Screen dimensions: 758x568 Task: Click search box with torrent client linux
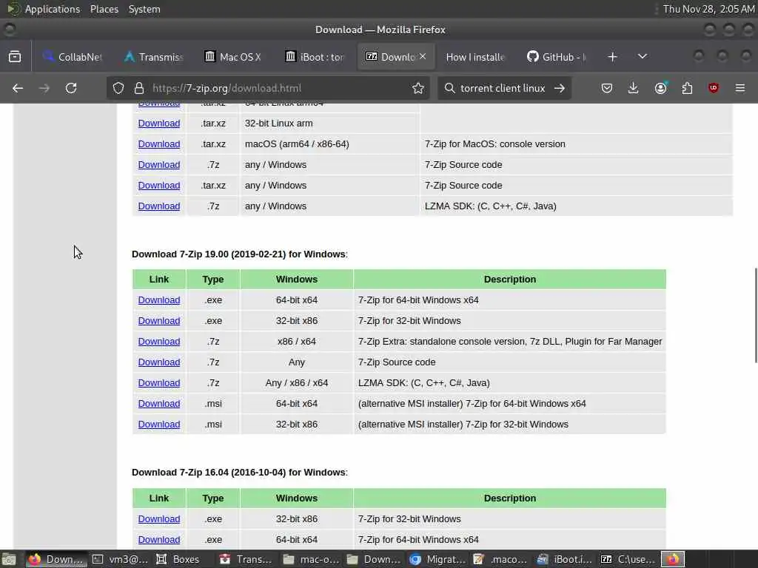click(503, 88)
